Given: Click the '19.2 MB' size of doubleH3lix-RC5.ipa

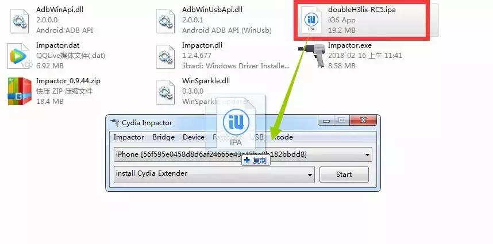Looking at the screenshot, I should [x=342, y=30].
